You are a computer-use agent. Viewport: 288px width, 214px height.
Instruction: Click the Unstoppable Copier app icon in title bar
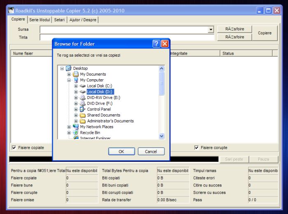[11, 10]
